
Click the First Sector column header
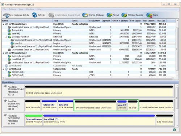pyautogui.click(x=136, y=21)
